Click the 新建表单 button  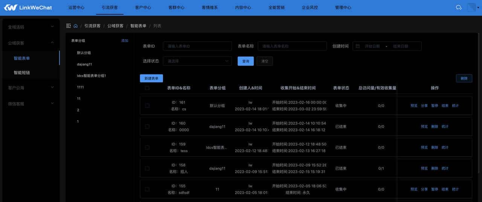[151, 78]
